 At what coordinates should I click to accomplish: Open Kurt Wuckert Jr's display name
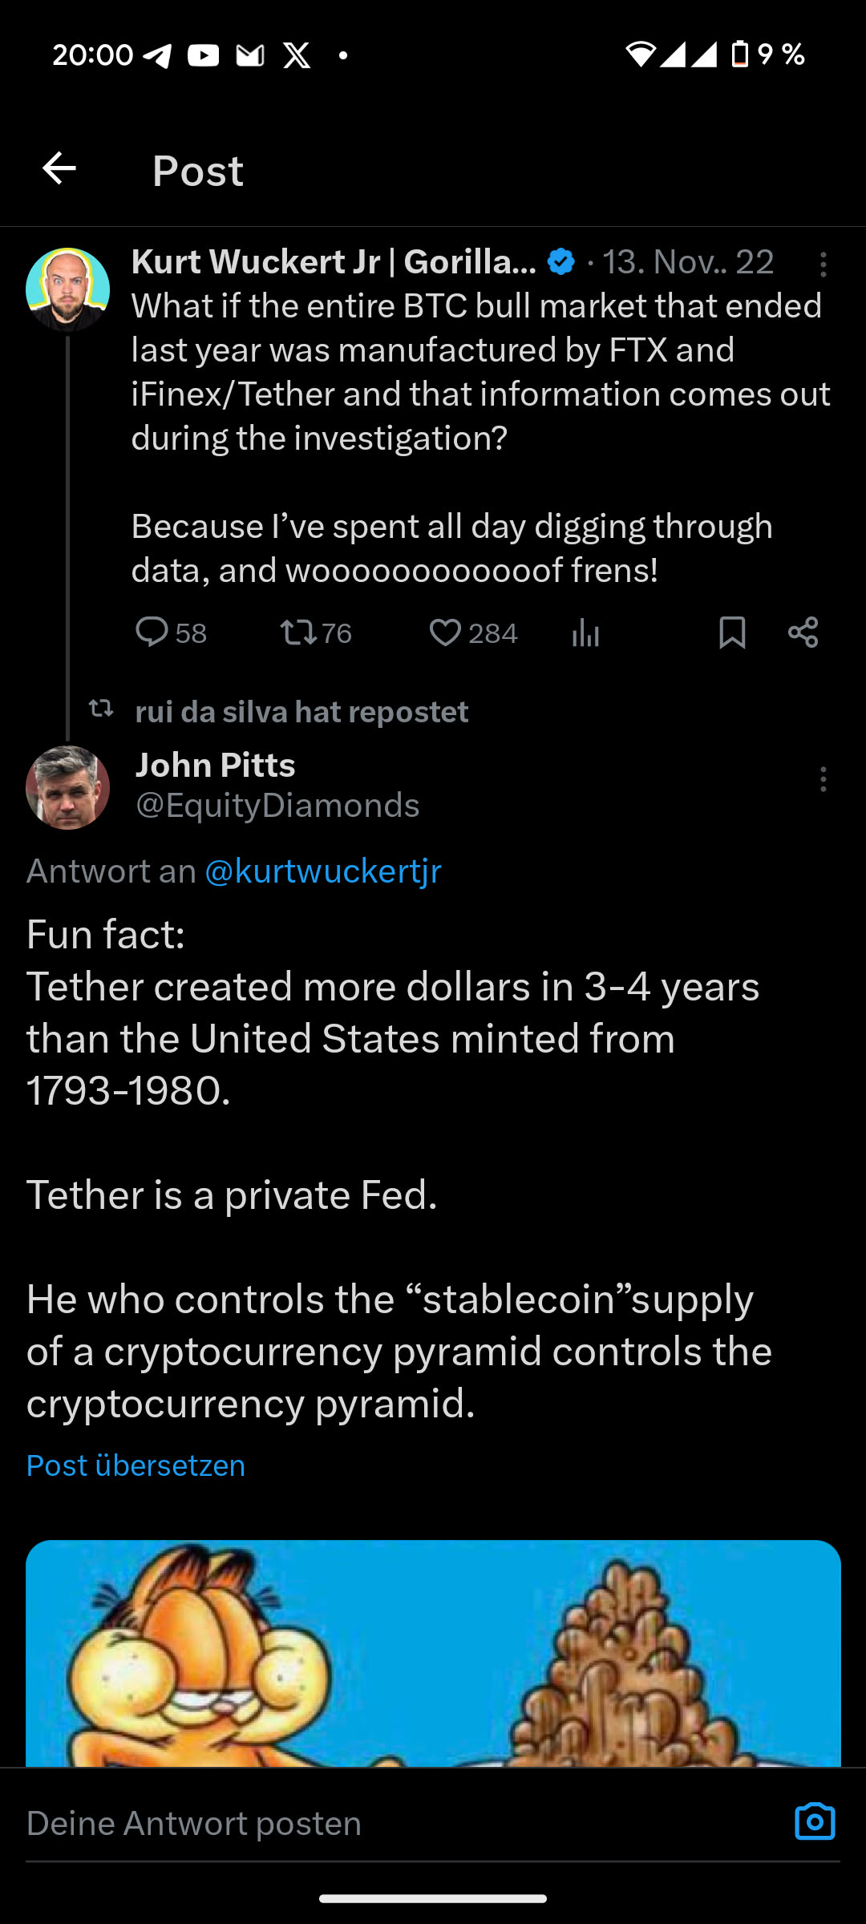334,262
